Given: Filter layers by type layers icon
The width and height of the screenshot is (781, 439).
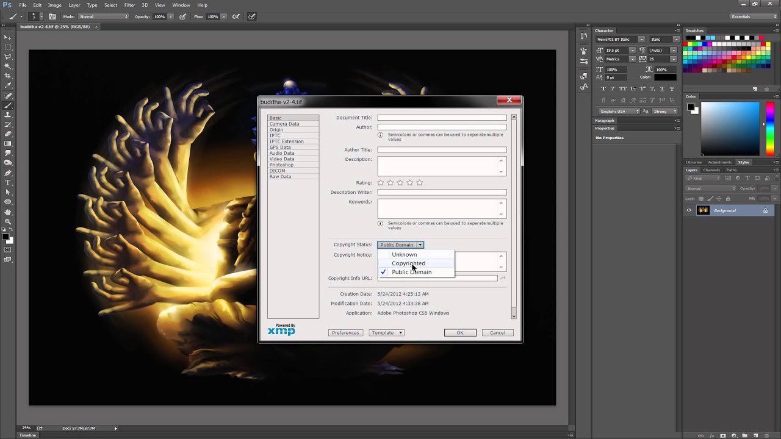Looking at the screenshot, I should (x=747, y=178).
